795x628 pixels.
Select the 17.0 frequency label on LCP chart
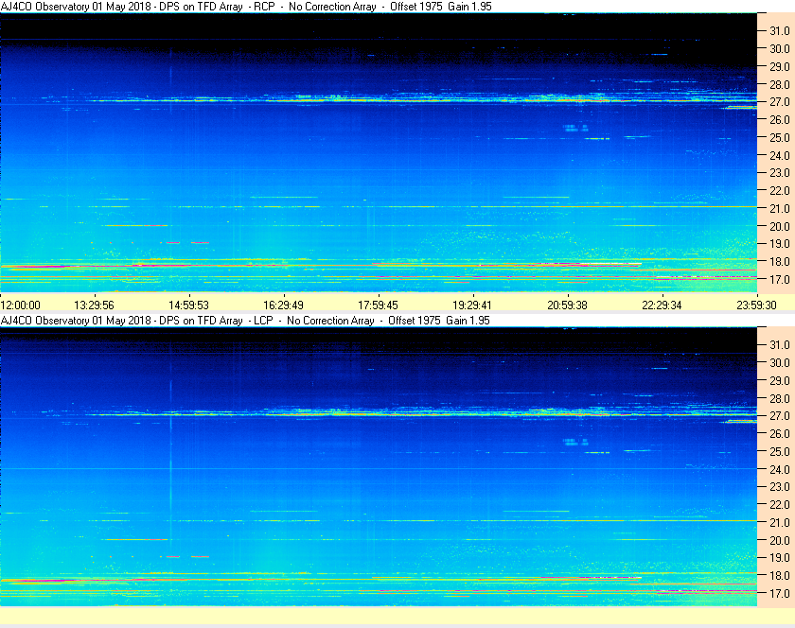point(780,594)
